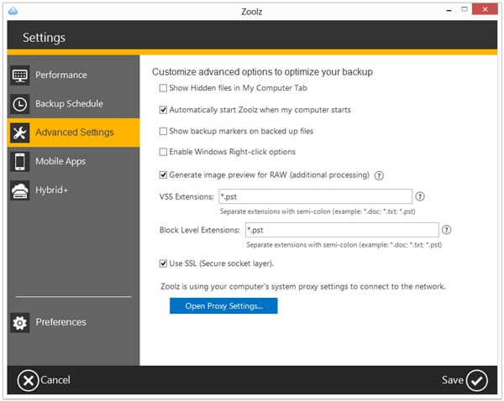504x401 pixels.
Task: Open the Hybrid+ section
Action: click(74, 190)
